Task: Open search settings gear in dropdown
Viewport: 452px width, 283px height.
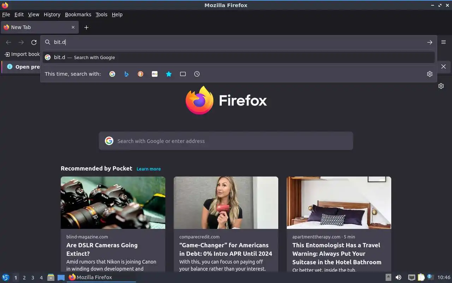Action: 430,74
